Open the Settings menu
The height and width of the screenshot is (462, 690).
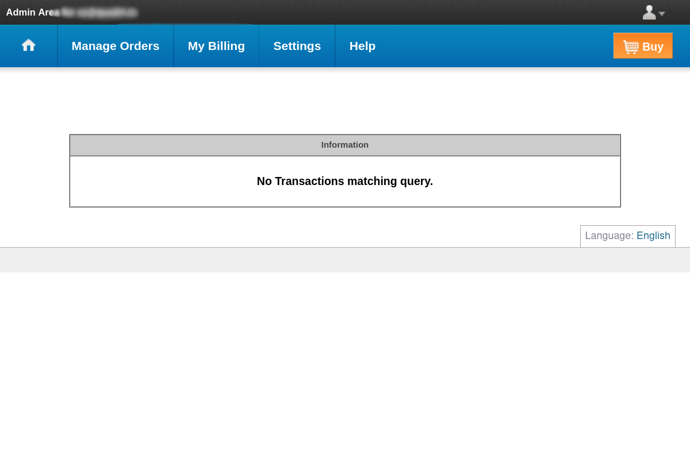297,46
